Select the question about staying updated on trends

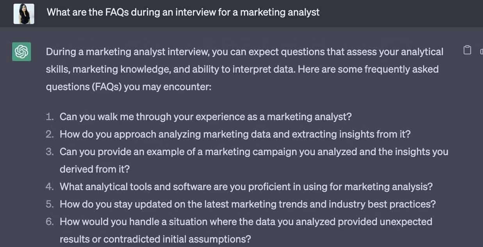[248, 204]
